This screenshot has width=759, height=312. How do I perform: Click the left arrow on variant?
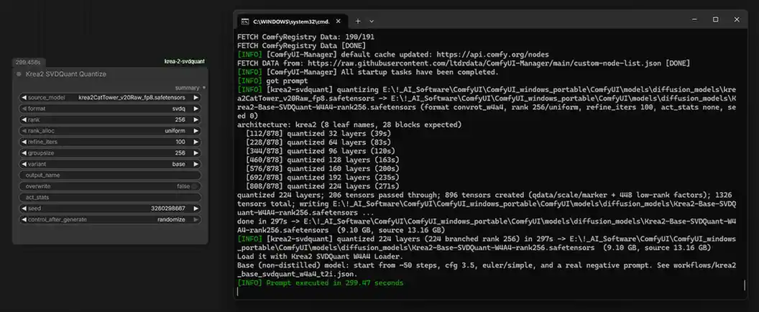(24, 164)
